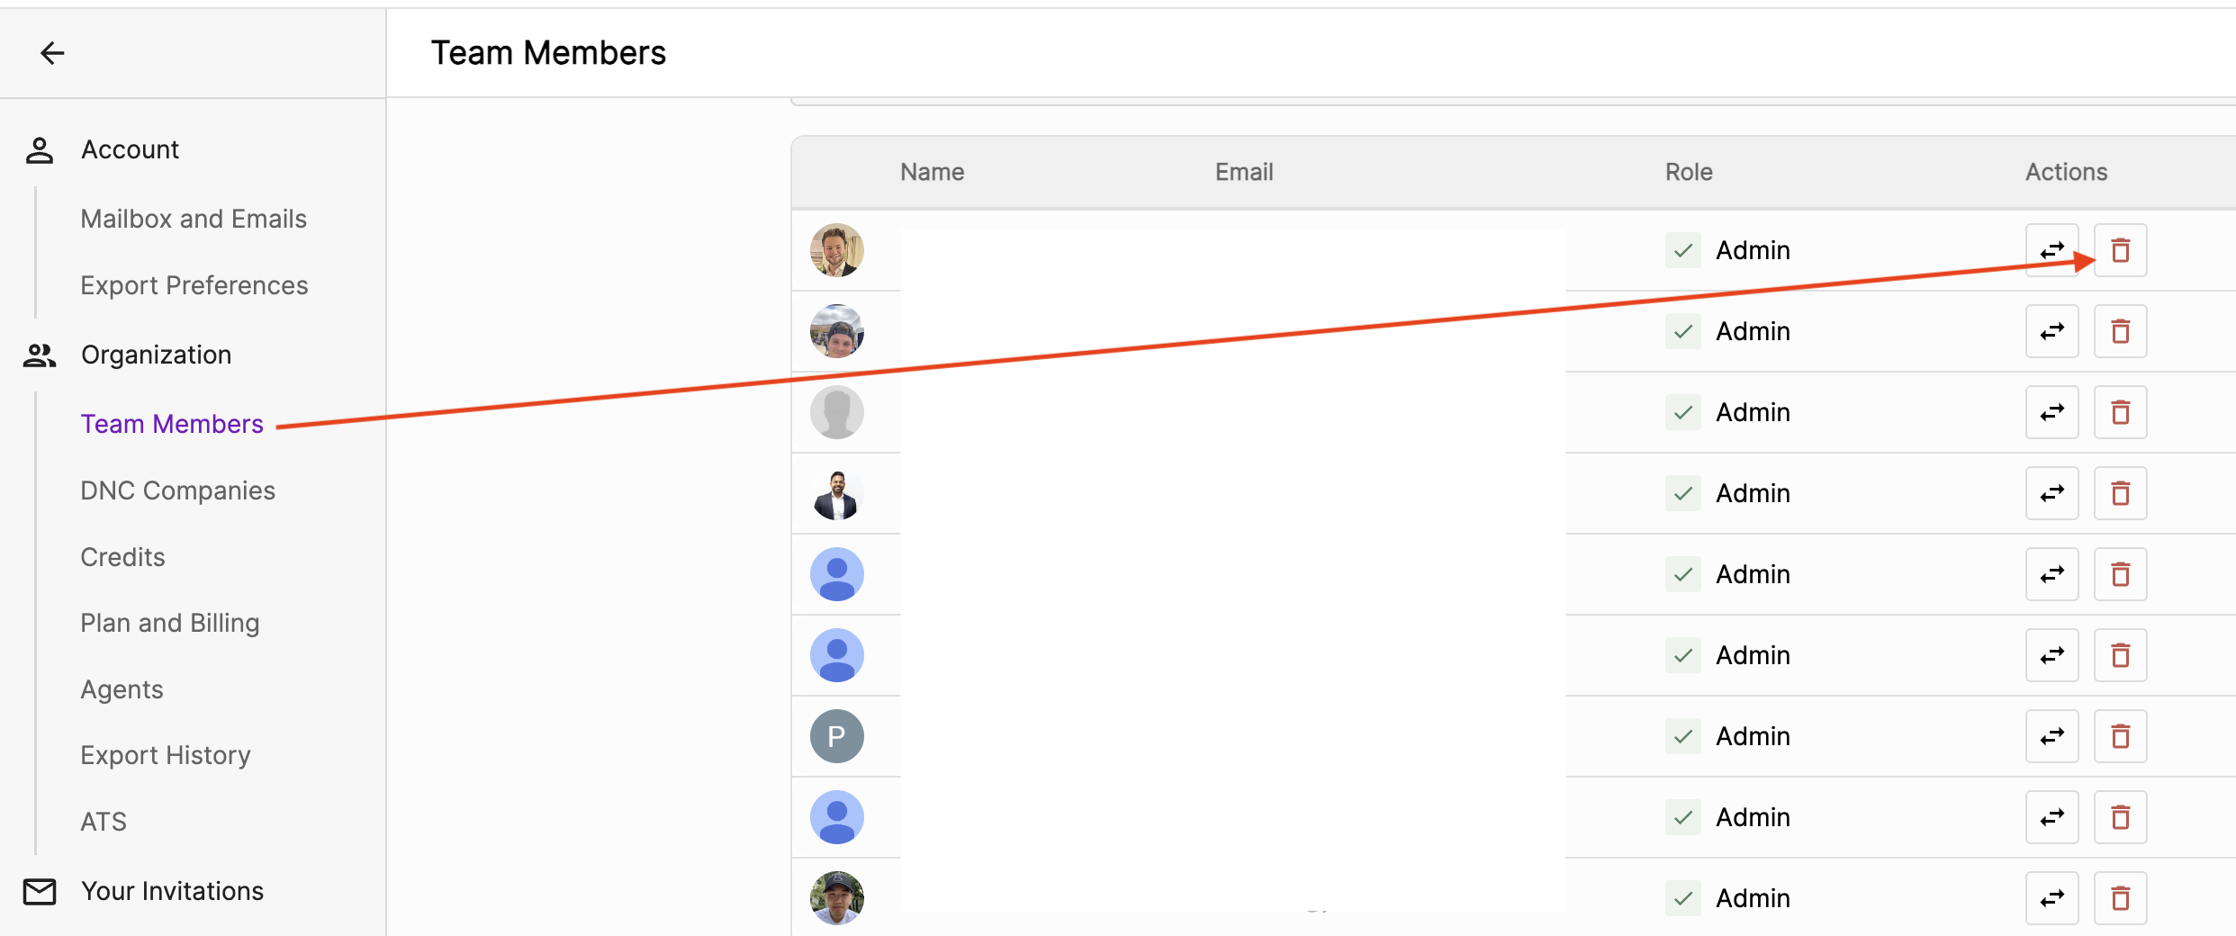Click the first member's profile photo
The width and height of the screenshot is (2236, 936).
click(836, 250)
